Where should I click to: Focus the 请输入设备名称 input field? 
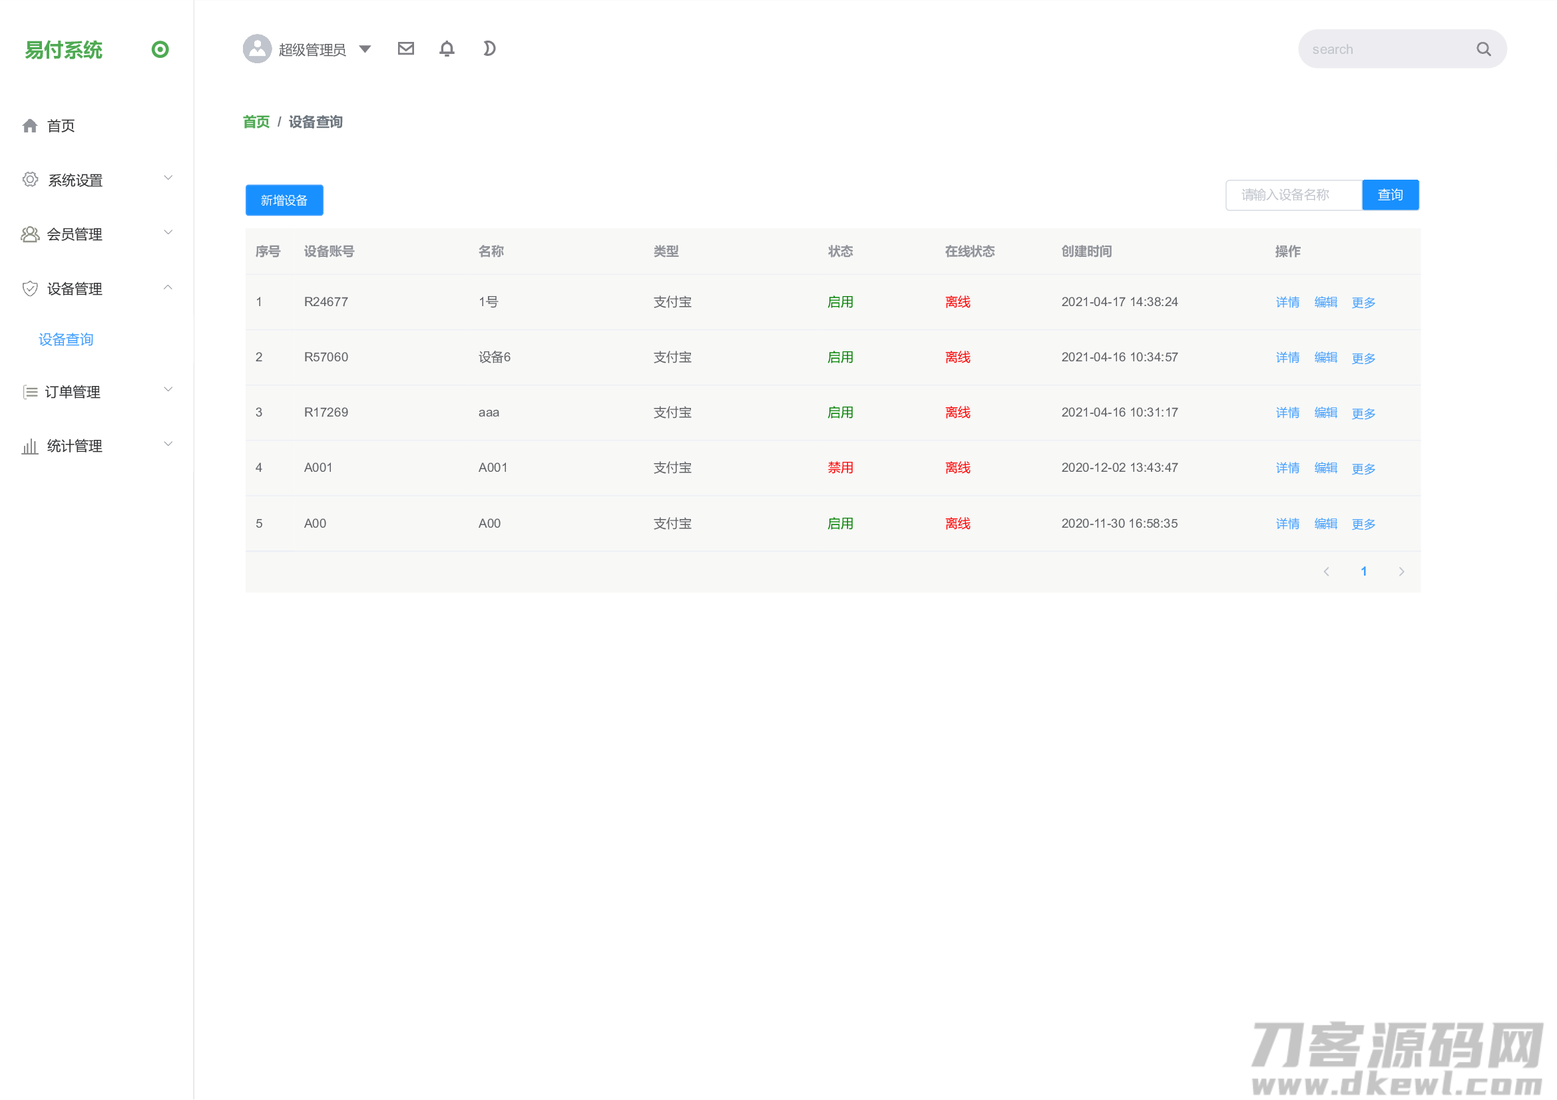click(x=1293, y=195)
